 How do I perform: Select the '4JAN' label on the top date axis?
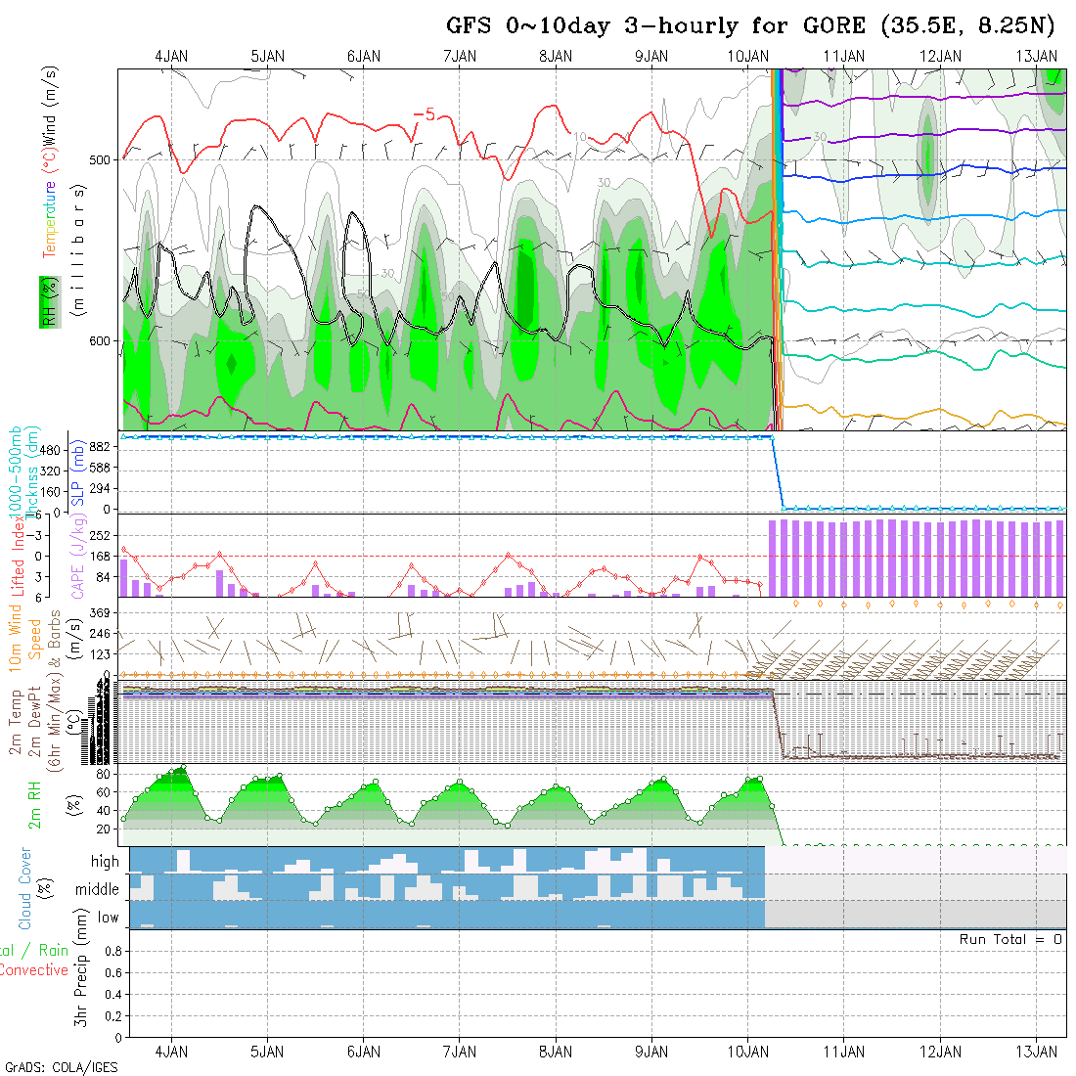click(x=171, y=57)
